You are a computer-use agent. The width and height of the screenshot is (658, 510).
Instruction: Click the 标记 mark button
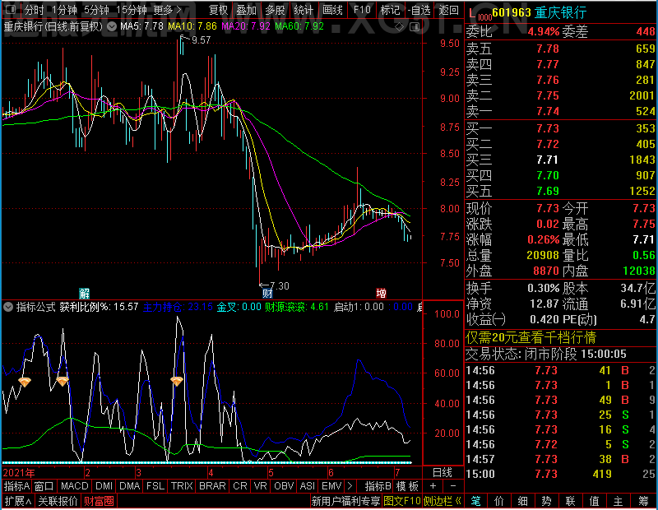click(390, 10)
